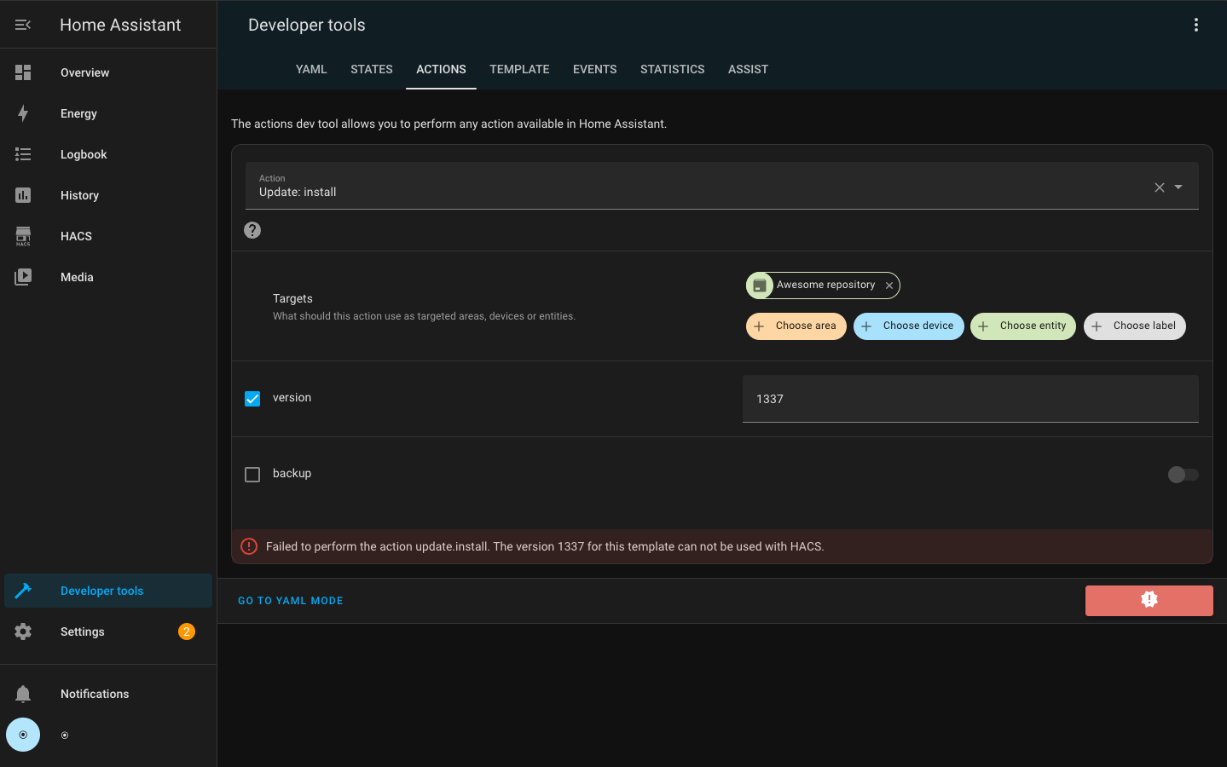Click the version input field
1227x767 pixels.
pos(969,399)
